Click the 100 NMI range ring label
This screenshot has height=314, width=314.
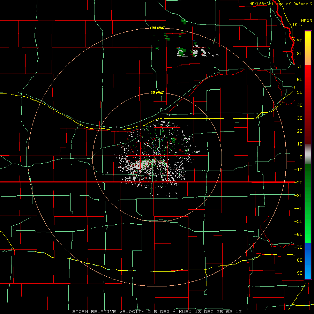(157, 28)
